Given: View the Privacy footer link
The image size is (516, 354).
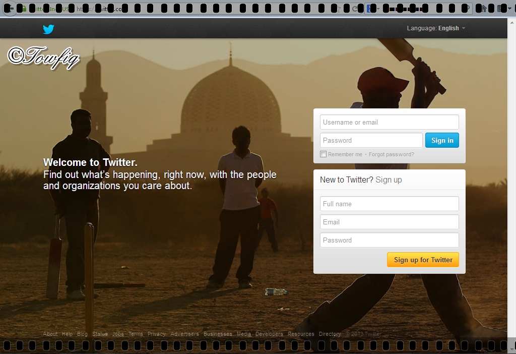Looking at the screenshot, I should tap(157, 334).
